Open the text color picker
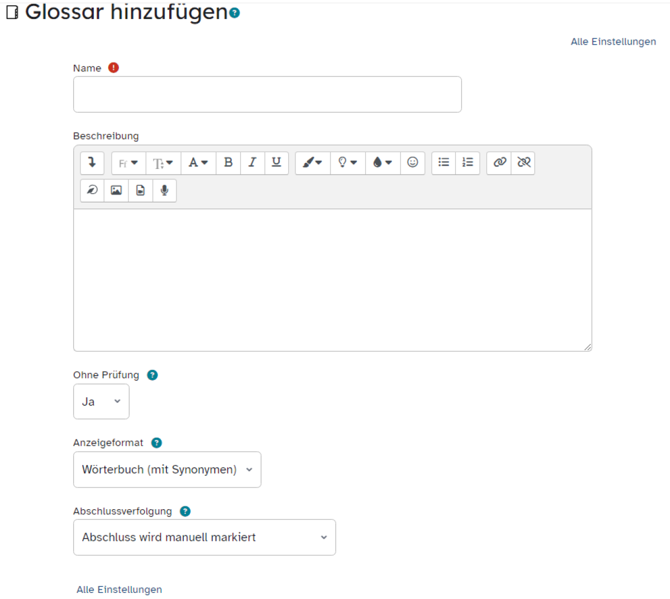The width and height of the screenshot is (670, 599). [x=198, y=163]
